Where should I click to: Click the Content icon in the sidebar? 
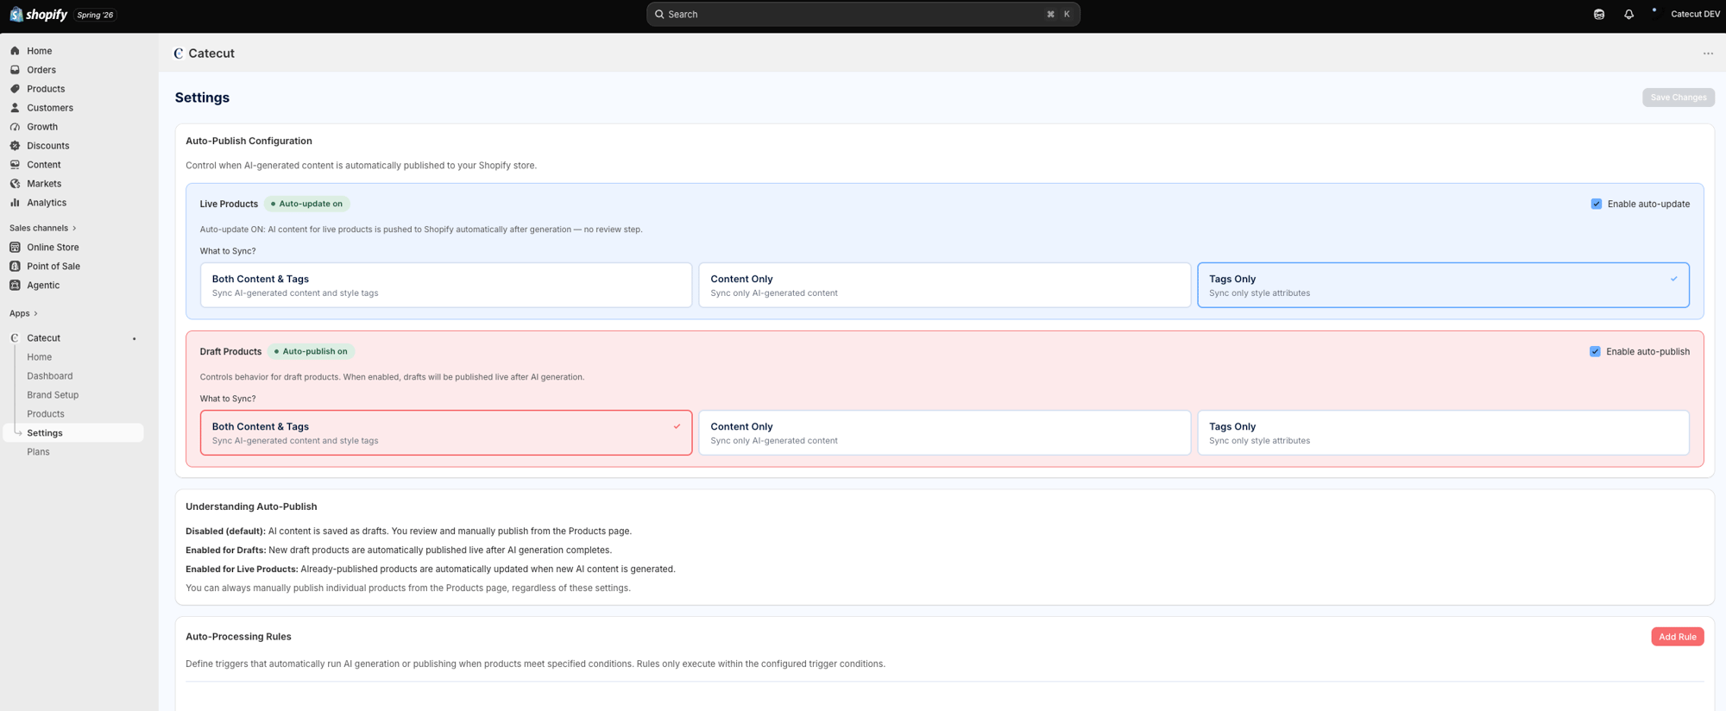(x=15, y=165)
